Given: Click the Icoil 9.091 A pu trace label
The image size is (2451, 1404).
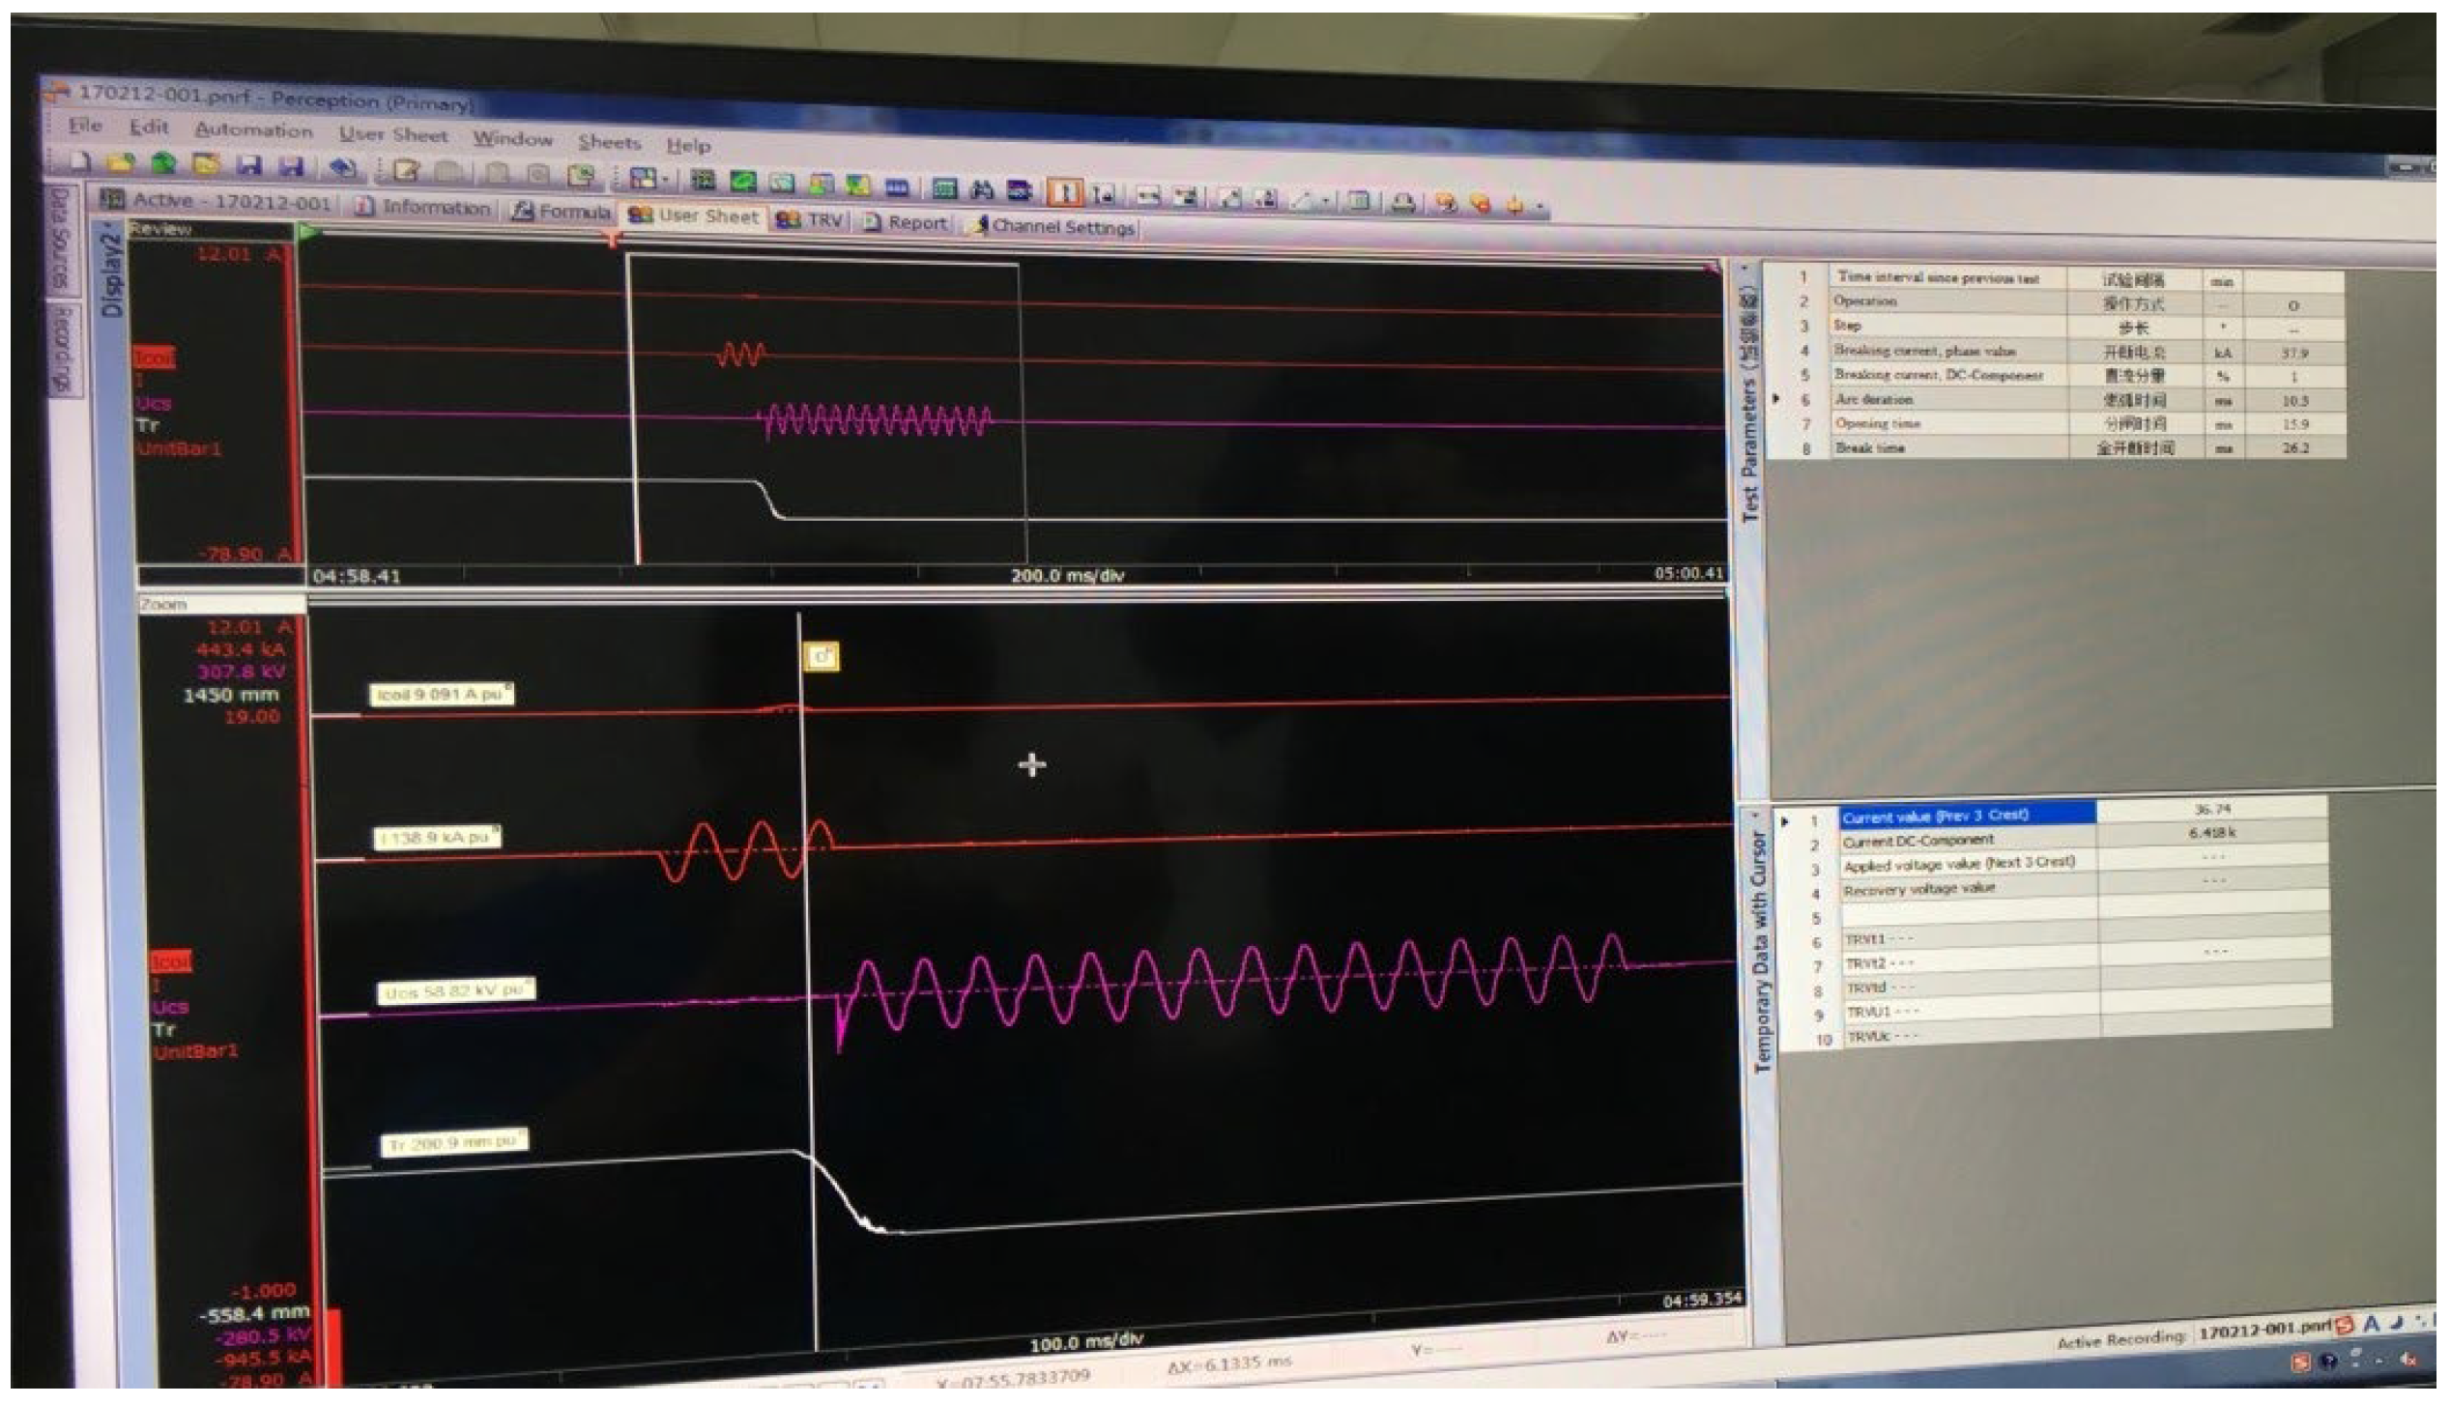Looking at the screenshot, I should point(442,695).
